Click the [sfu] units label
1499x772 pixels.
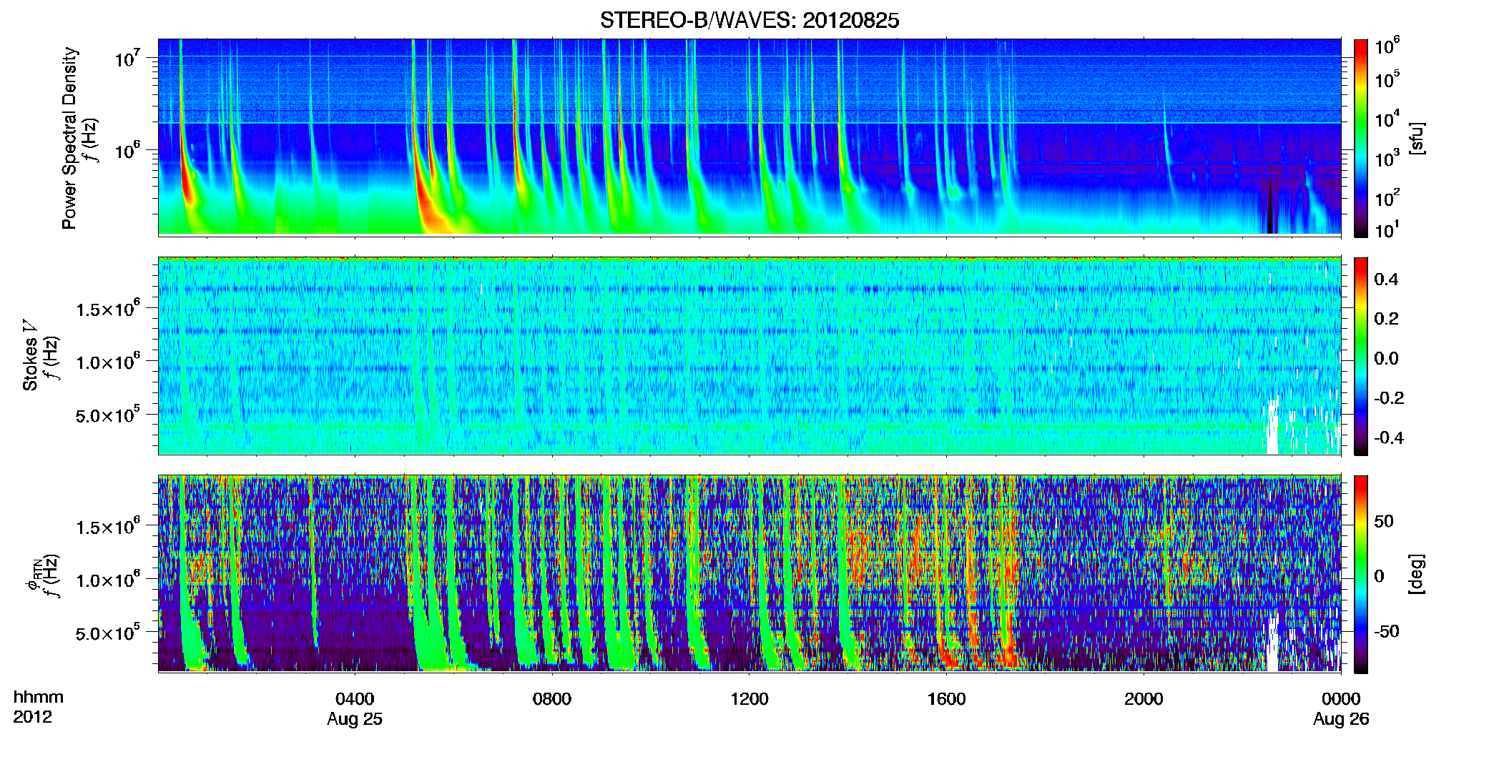pos(1417,139)
